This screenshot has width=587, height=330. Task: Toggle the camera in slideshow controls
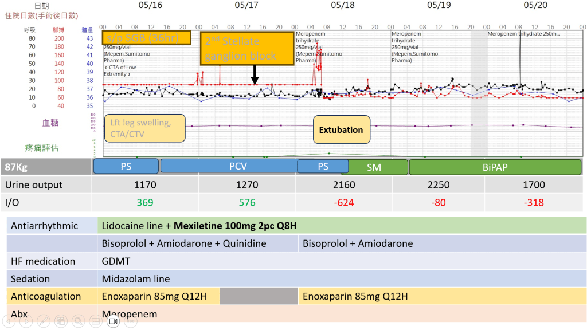click(114, 321)
